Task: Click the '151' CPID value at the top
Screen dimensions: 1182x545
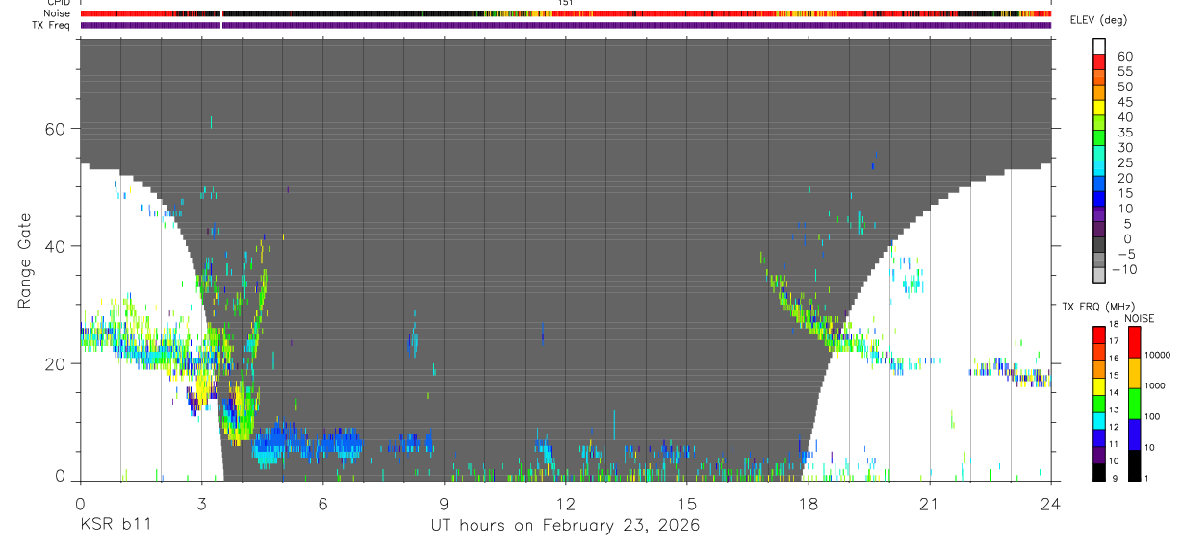Action: (x=565, y=3)
